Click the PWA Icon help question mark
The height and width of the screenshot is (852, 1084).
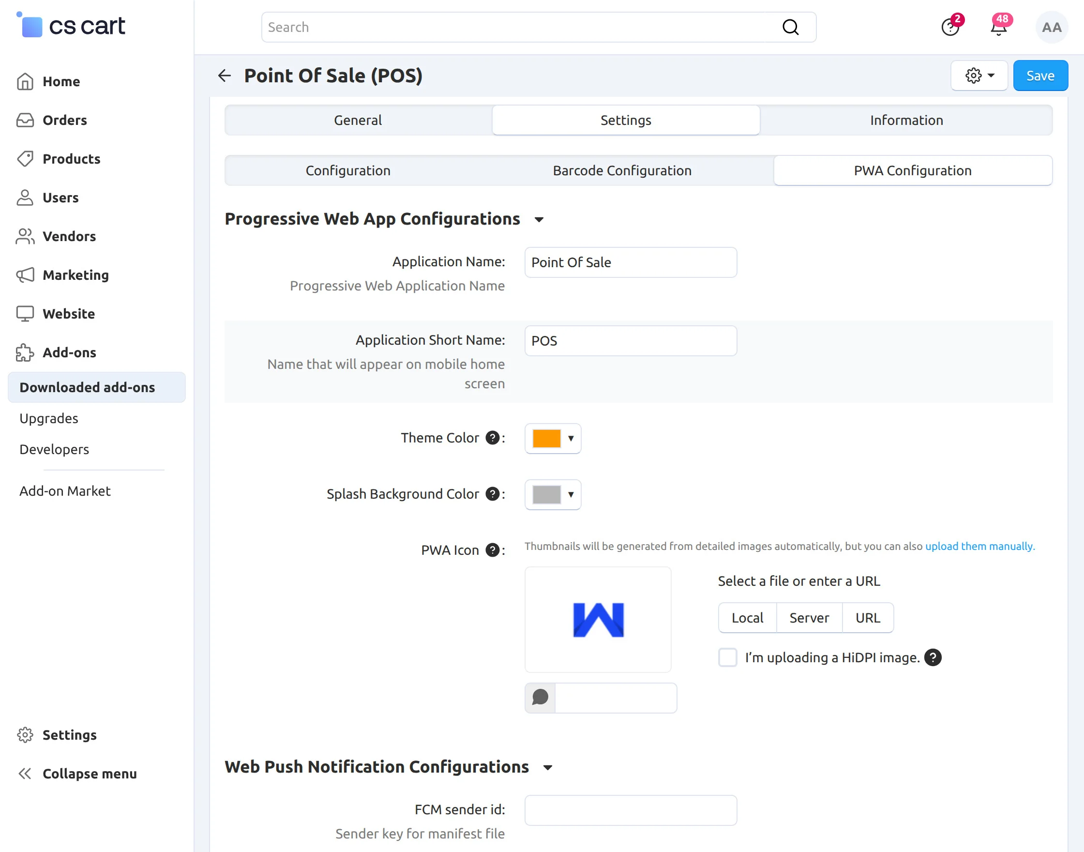(x=493, y=550)
